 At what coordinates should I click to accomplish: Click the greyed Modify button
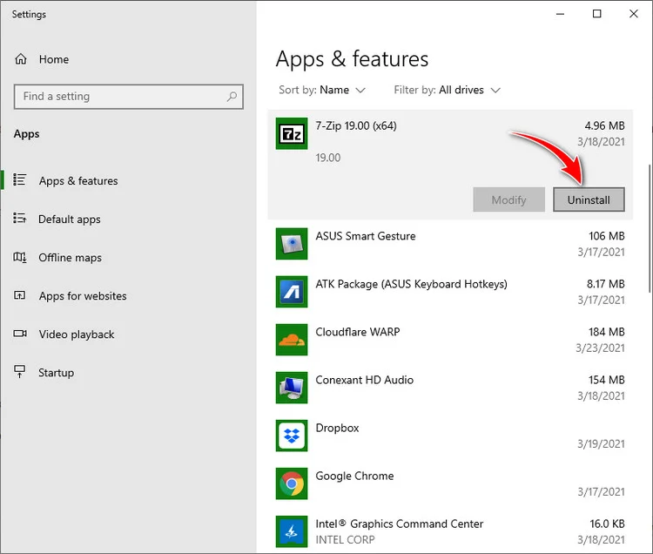coord(508,199)
